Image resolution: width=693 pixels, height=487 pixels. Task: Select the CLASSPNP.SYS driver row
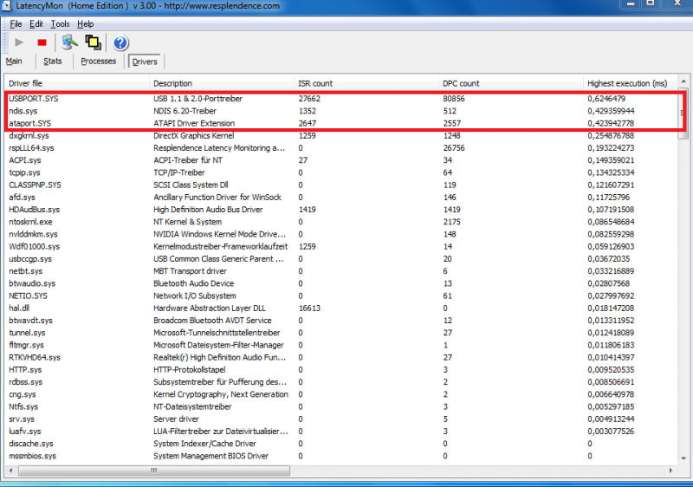340,185
